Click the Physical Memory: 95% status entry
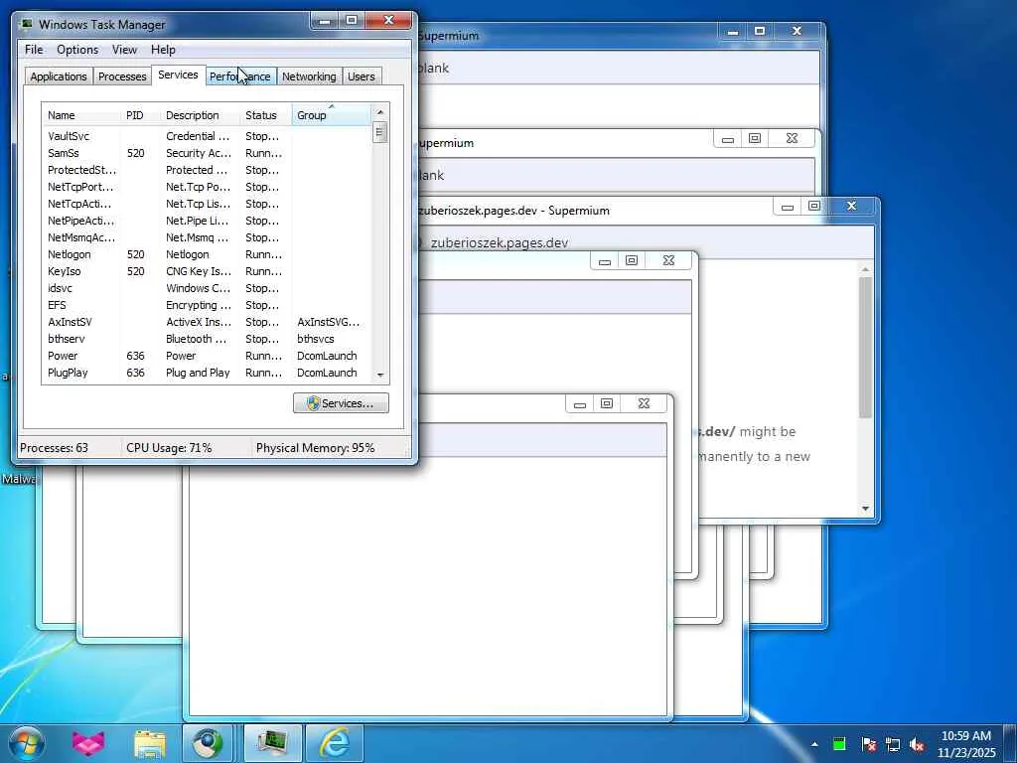 point(315,448)
